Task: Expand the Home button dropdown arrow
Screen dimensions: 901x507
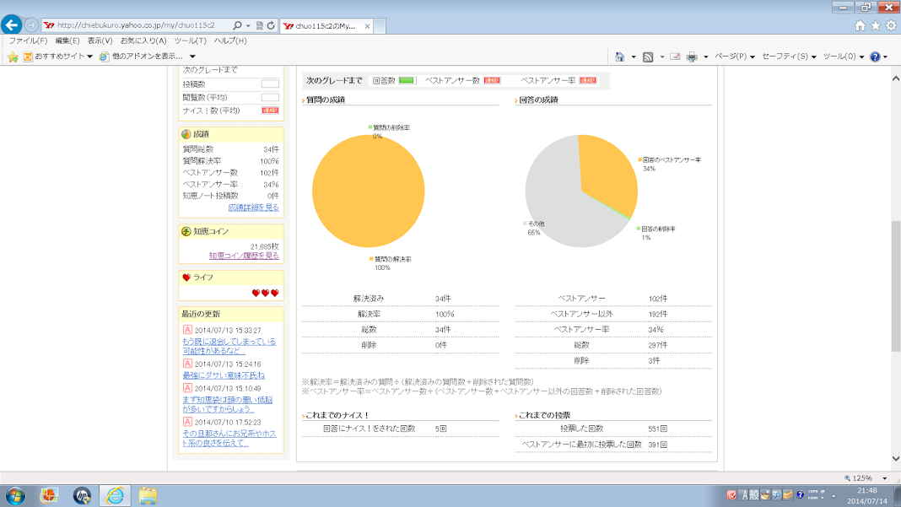Action: point(634,57)
